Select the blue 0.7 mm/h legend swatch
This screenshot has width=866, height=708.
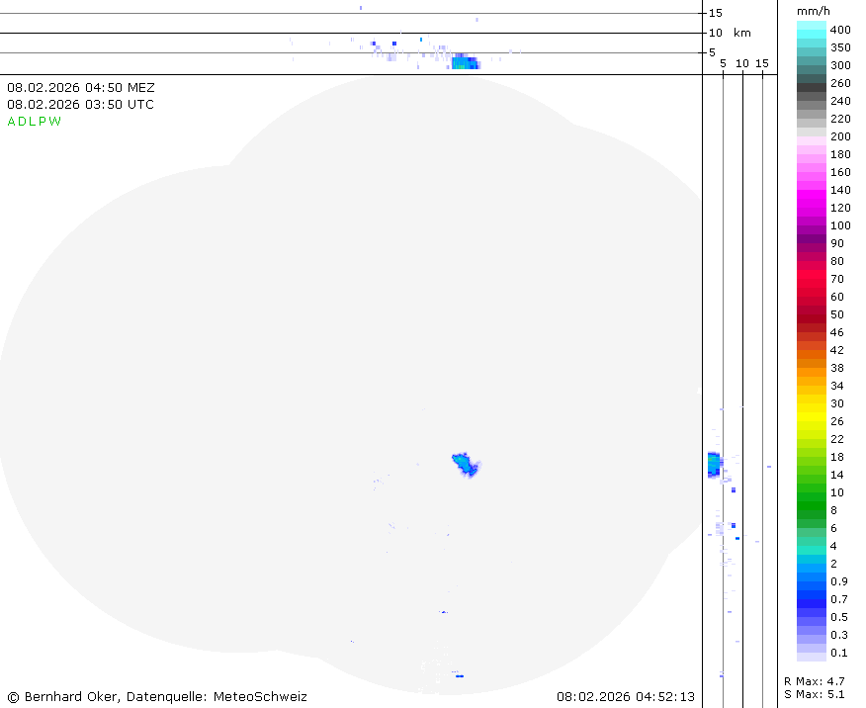coord(812,599)
